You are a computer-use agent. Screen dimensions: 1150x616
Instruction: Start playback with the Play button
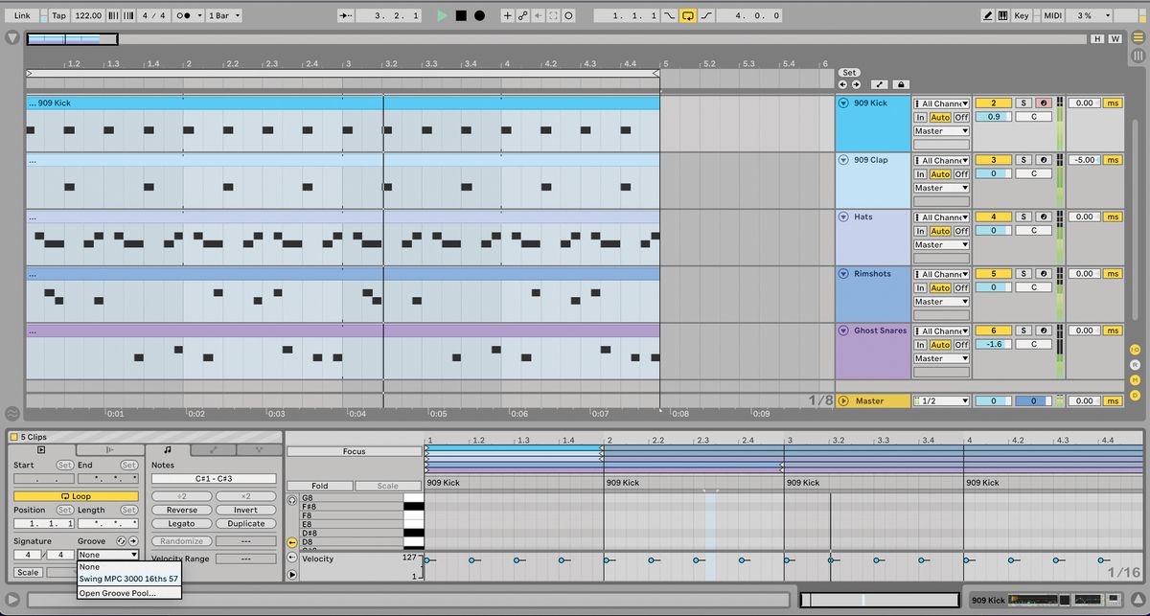point(443,15)
